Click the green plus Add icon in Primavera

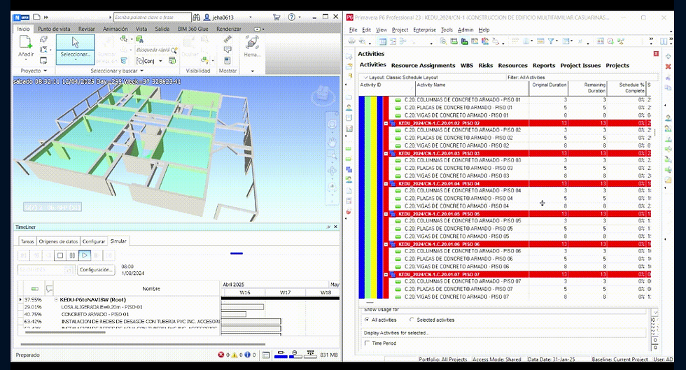(668, 57)
